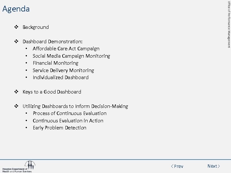Select the Individualized Dashboard bullet

(60, 78)
